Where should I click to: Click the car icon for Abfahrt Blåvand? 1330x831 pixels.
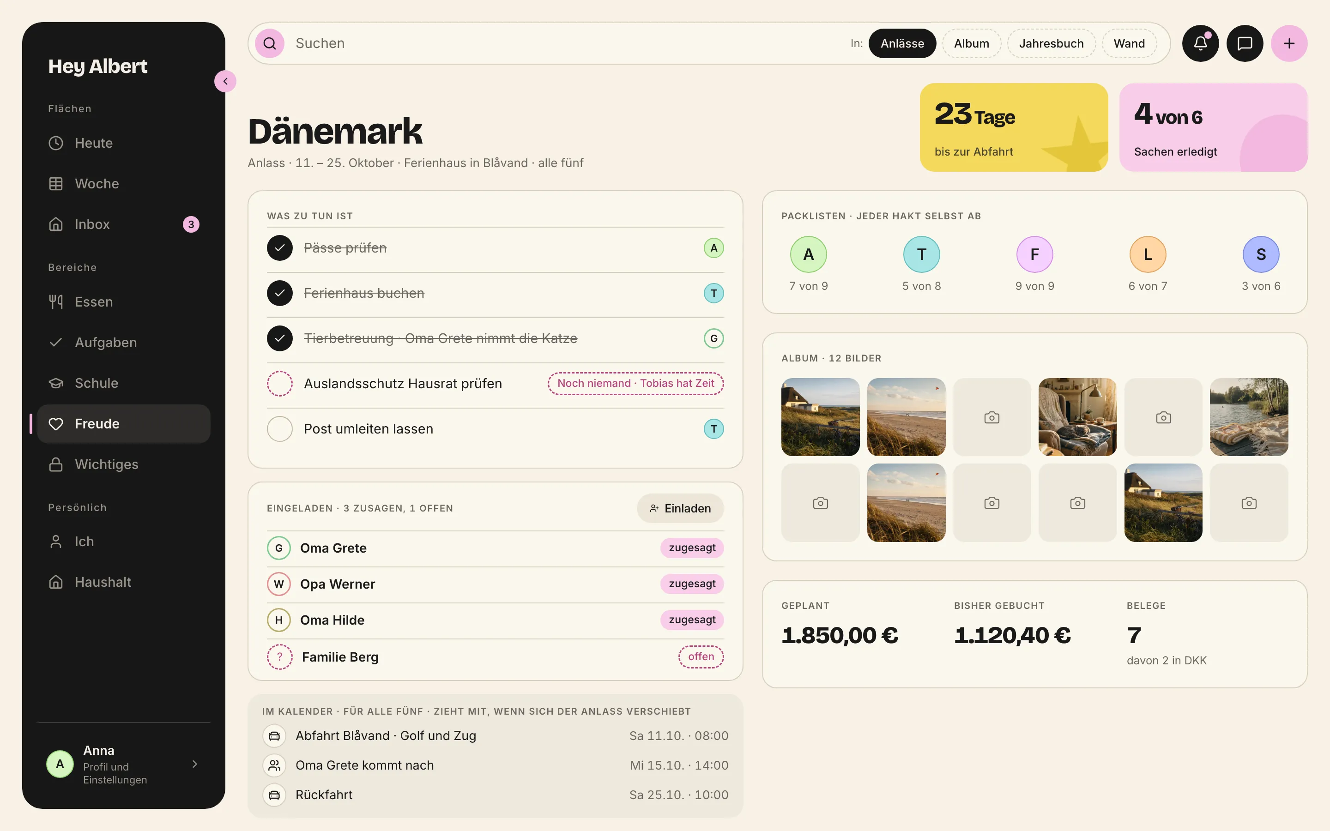(274, 736)
